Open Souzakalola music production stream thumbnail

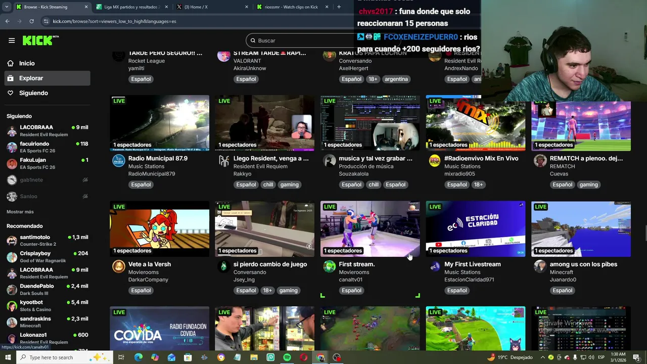[x=370, y=123]
